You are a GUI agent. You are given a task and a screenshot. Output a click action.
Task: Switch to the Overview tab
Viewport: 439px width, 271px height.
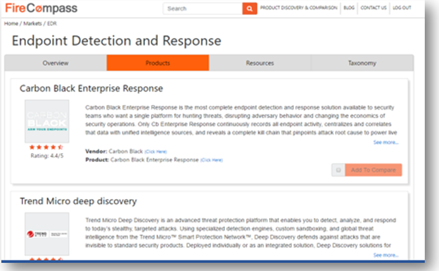point(56,63)
